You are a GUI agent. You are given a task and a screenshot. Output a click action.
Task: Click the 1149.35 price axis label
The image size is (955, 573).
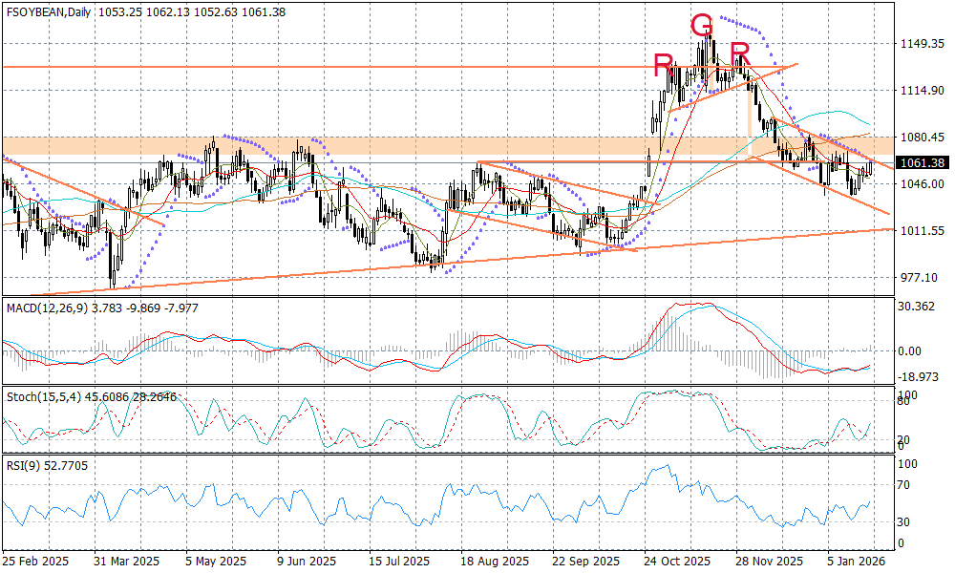(x=923, y=44)
